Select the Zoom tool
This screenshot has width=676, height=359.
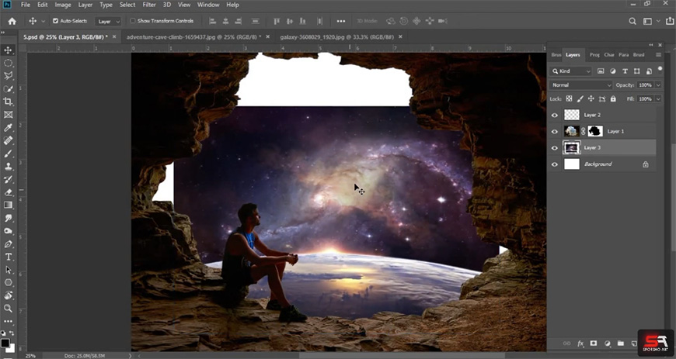point(8,308)
